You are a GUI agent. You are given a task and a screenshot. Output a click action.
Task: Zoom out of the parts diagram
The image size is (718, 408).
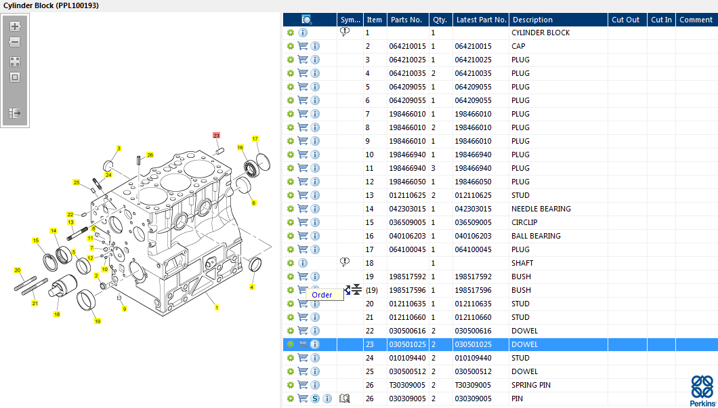15,42
